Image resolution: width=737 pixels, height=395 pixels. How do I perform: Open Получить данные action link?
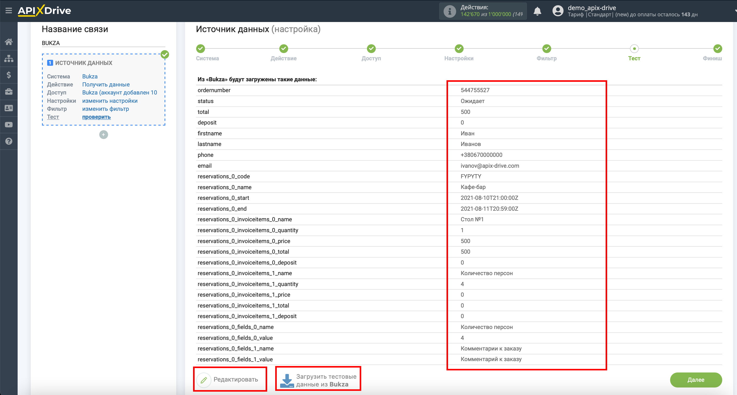(106, 85)
